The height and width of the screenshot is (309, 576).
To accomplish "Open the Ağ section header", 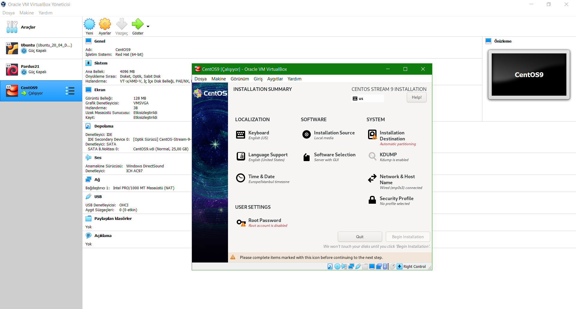I will 97,179.
